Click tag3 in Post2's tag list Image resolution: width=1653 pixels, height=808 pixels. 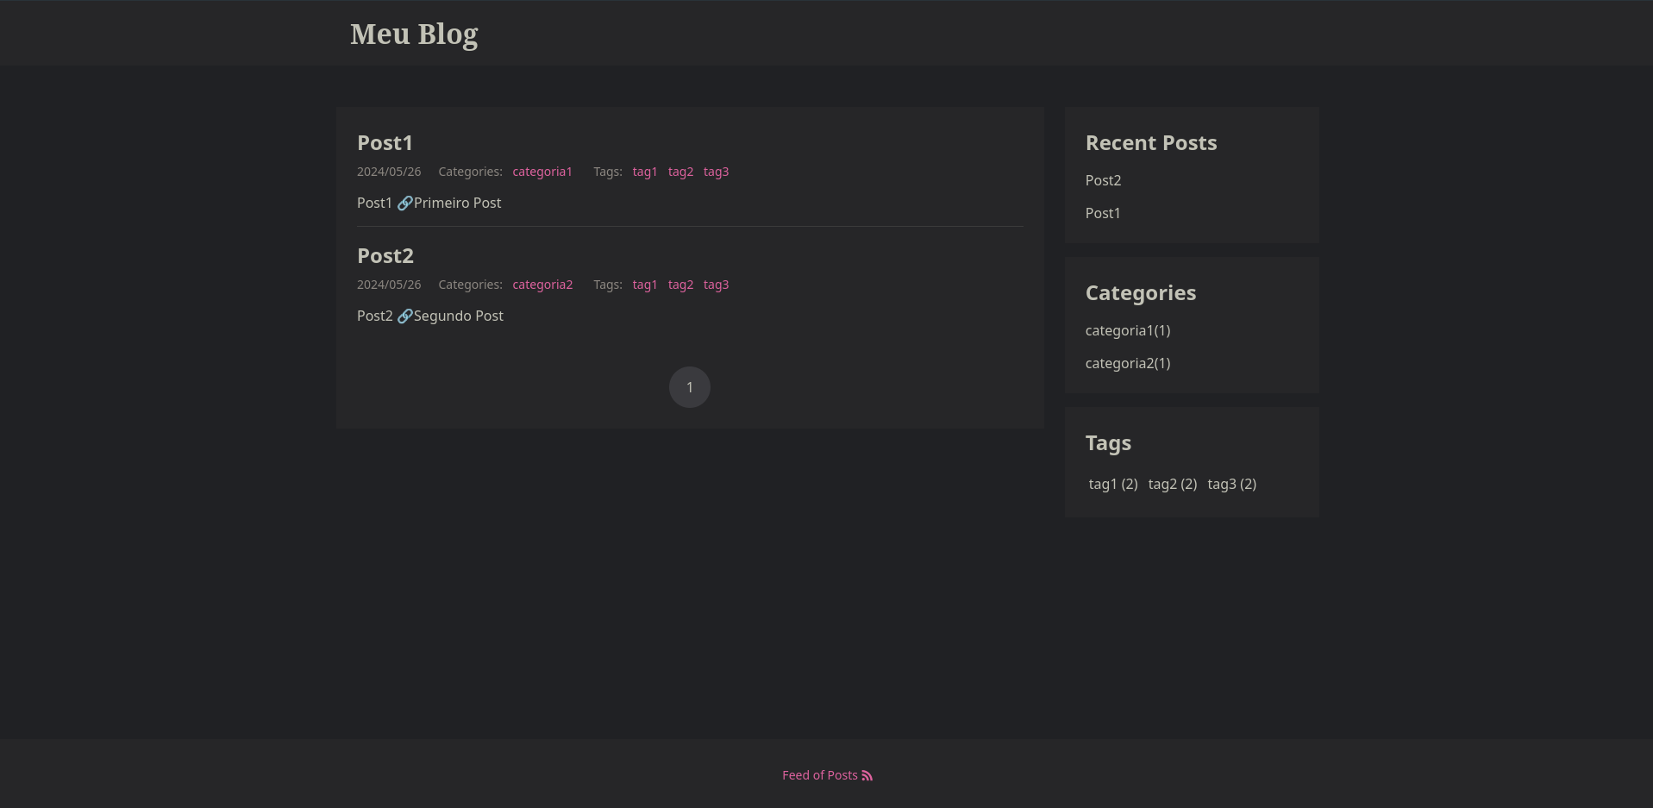point(716,285)
